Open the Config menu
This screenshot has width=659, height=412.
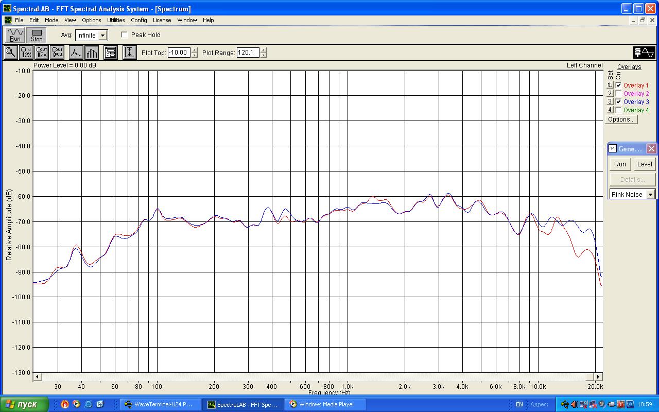point(139,20)
